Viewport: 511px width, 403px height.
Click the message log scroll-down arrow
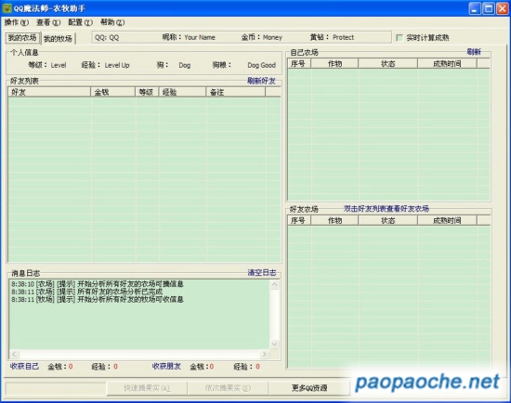[275, 344]
